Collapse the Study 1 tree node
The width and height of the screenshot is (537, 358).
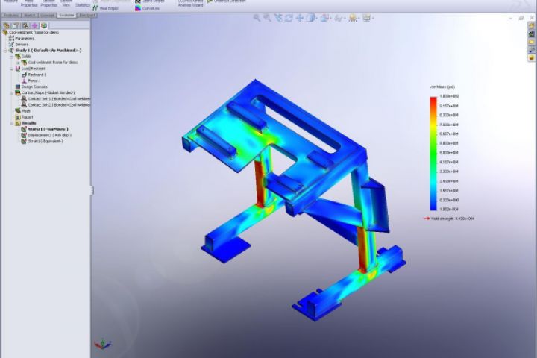[5, 51]
